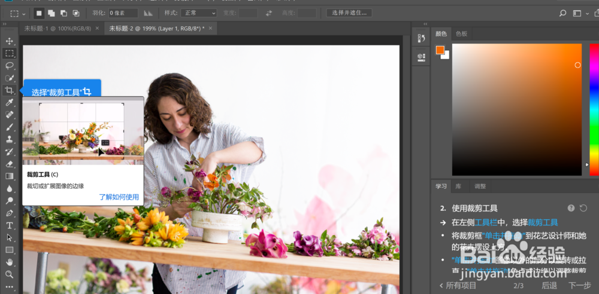Expand the toolbar with double-arrow

click(x=5, y=24)
